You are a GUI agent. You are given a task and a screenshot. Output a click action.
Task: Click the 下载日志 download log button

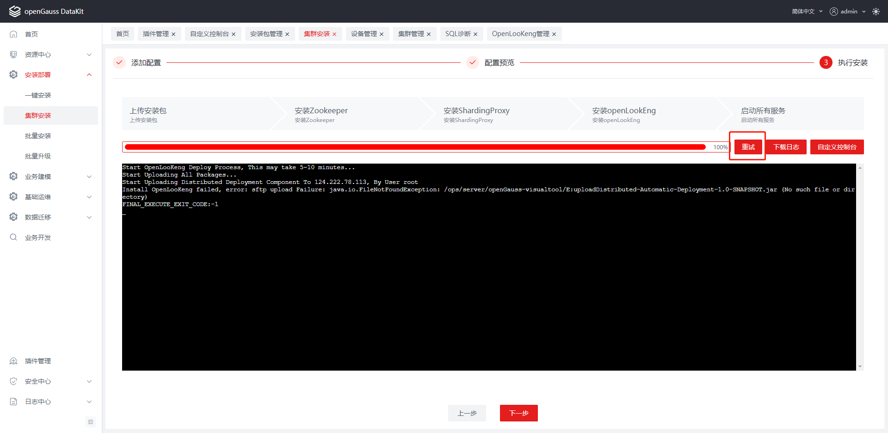(786, 147)
